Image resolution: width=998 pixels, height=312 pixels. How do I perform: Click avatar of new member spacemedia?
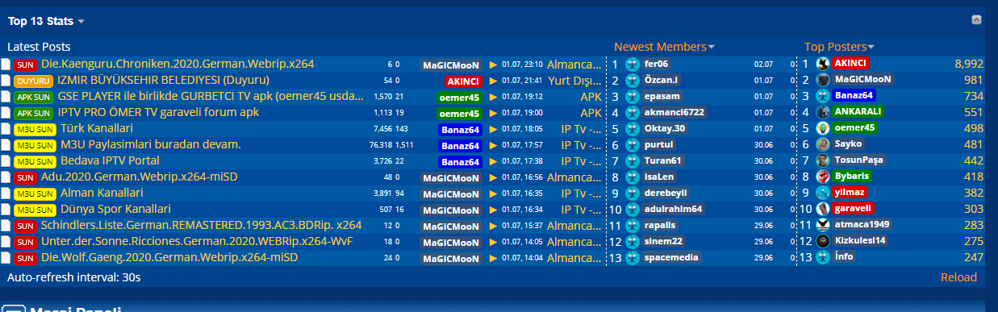point(633,257)
